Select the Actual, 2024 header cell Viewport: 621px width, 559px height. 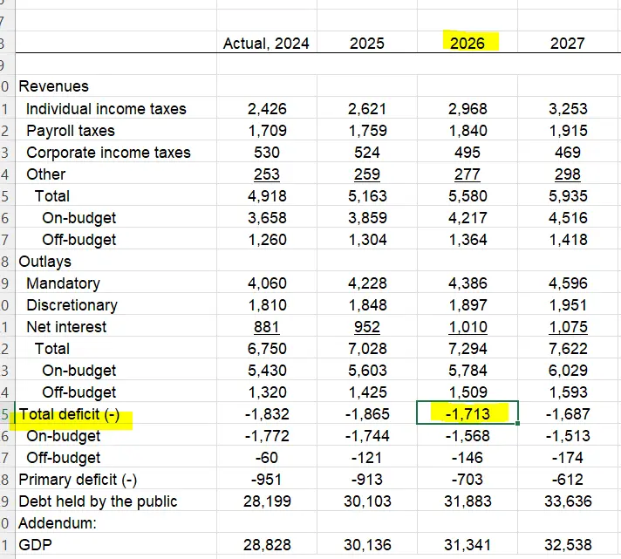pyautogui.click(x=266, y=43)
